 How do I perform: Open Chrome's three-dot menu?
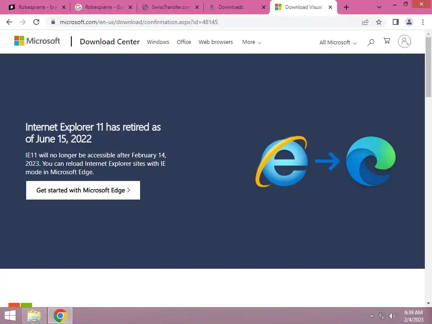tap(423, 22)
